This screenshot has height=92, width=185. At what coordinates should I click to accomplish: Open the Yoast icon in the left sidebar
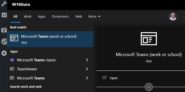pos(4,30)
